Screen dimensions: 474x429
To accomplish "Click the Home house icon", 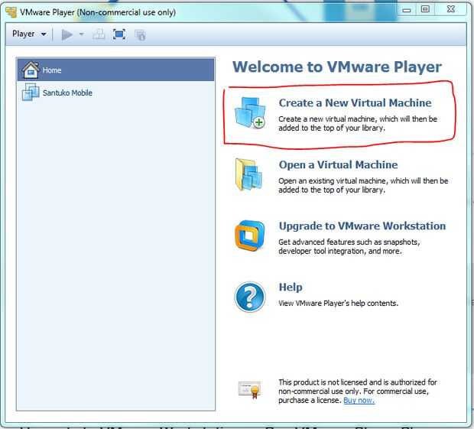I will point(31,70).
